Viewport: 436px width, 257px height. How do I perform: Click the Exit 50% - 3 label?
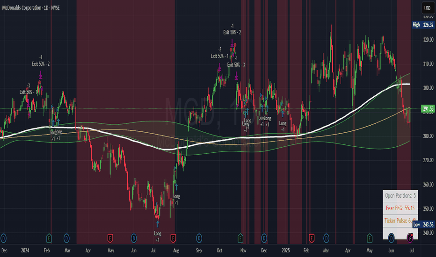[236, 65]
